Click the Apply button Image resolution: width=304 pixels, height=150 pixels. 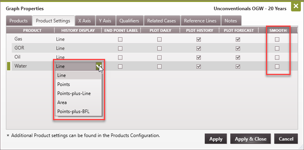216,139
